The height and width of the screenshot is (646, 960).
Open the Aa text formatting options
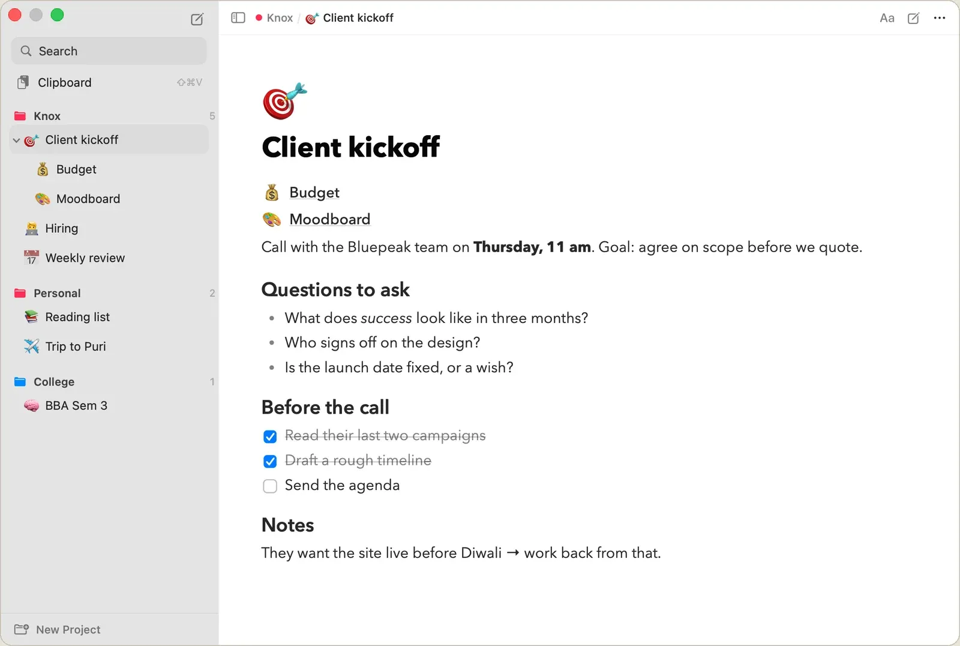tap(887, 18)
